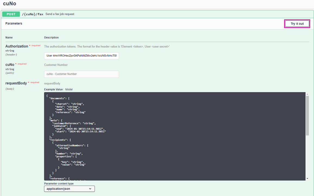Image resolution: width=314 pixels, height=196 pixels.
Task: Click the green POST method badge
Action: click(x=11, y=14)
